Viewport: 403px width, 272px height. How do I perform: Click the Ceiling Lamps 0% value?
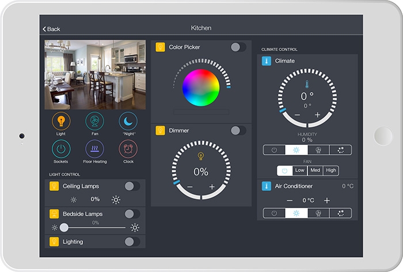95,199
